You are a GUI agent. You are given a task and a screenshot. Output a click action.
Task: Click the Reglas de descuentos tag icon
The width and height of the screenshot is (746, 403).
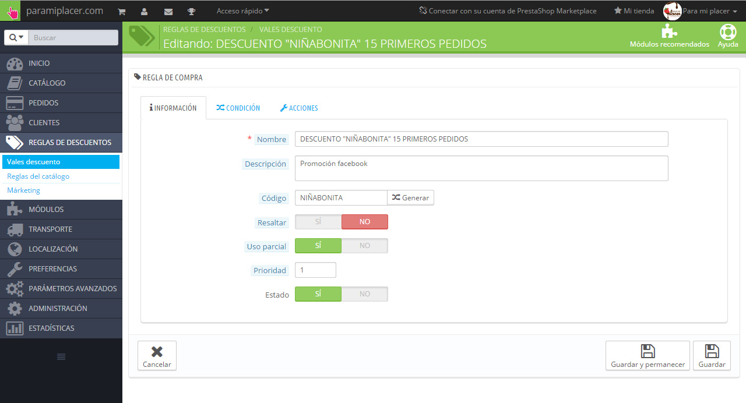[x=15, y=142]
